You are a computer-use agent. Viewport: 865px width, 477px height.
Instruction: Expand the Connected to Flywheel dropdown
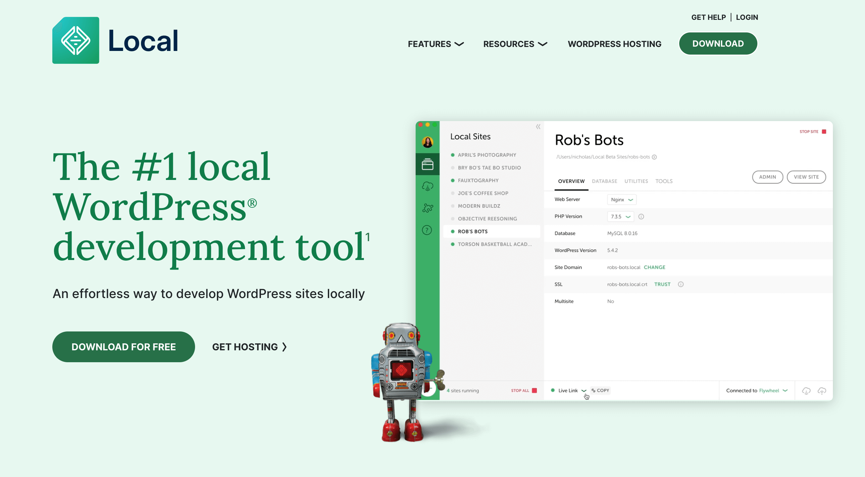point(757,390)
